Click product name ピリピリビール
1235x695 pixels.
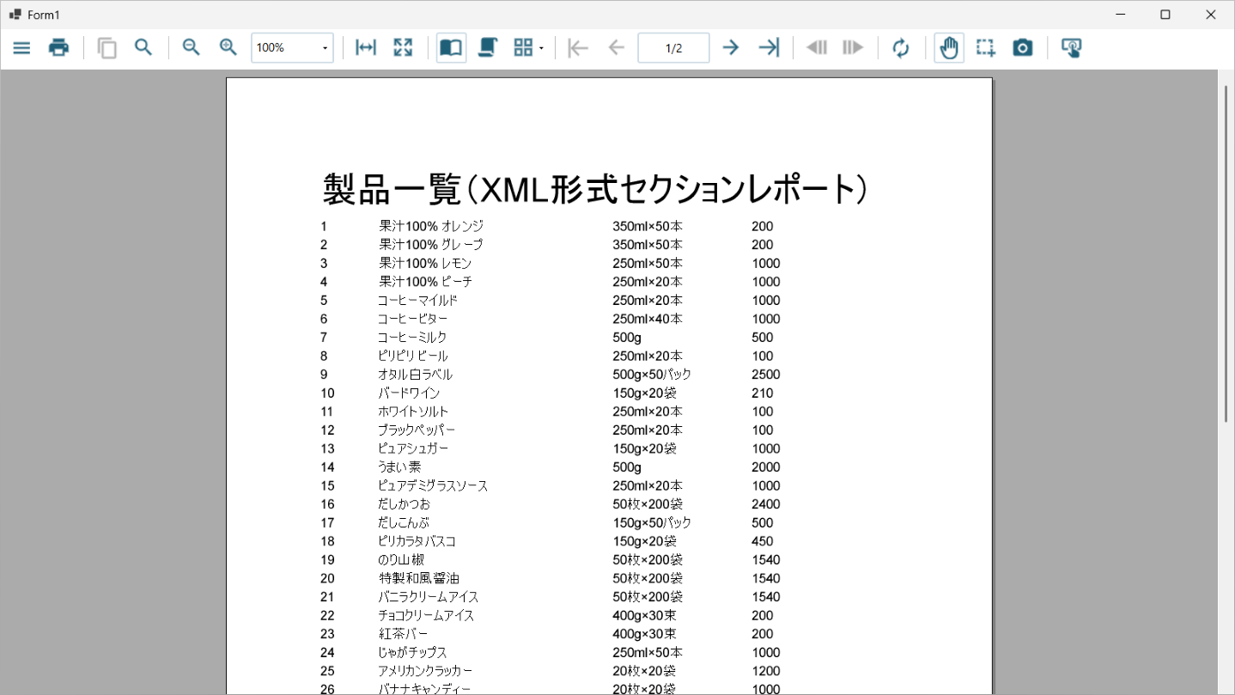click(x=413, y=356)
